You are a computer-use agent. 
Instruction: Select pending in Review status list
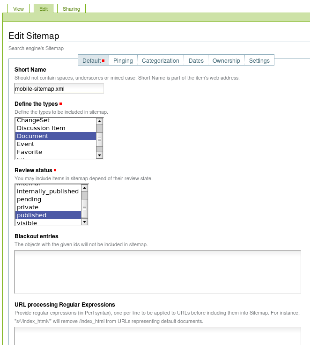coord(29,199)
